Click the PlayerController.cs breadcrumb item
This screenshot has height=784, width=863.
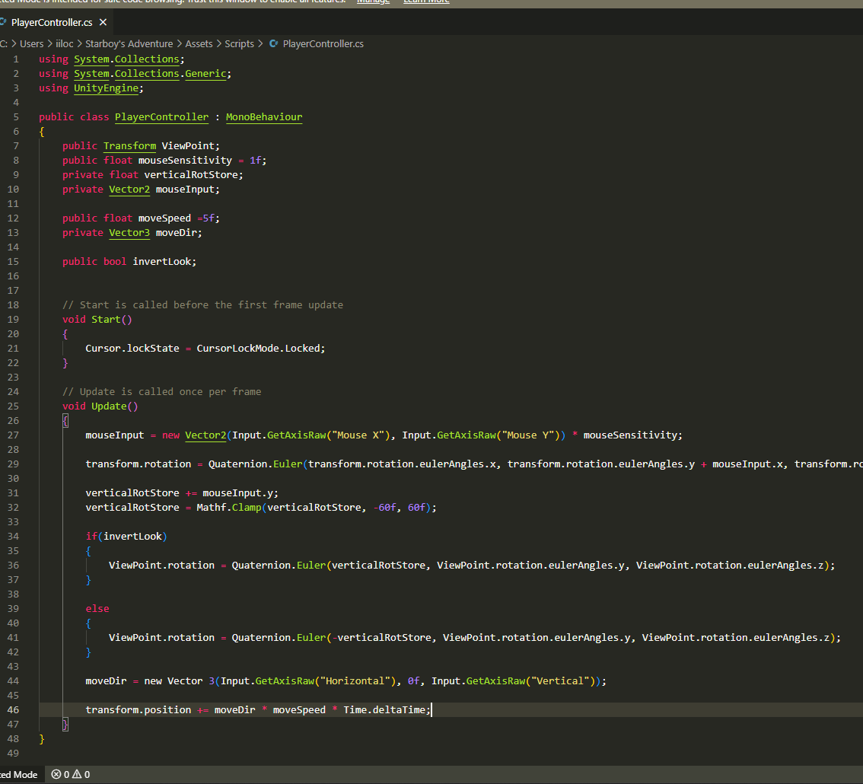point(323,44)
